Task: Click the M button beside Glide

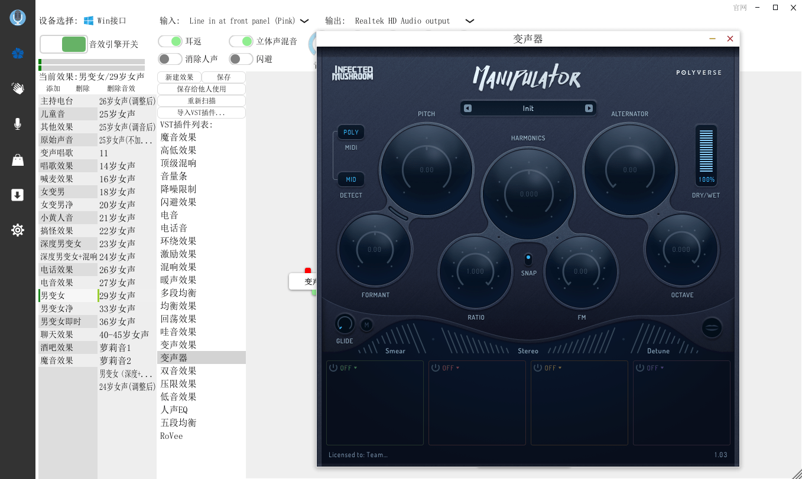Action: pos(366,324)
